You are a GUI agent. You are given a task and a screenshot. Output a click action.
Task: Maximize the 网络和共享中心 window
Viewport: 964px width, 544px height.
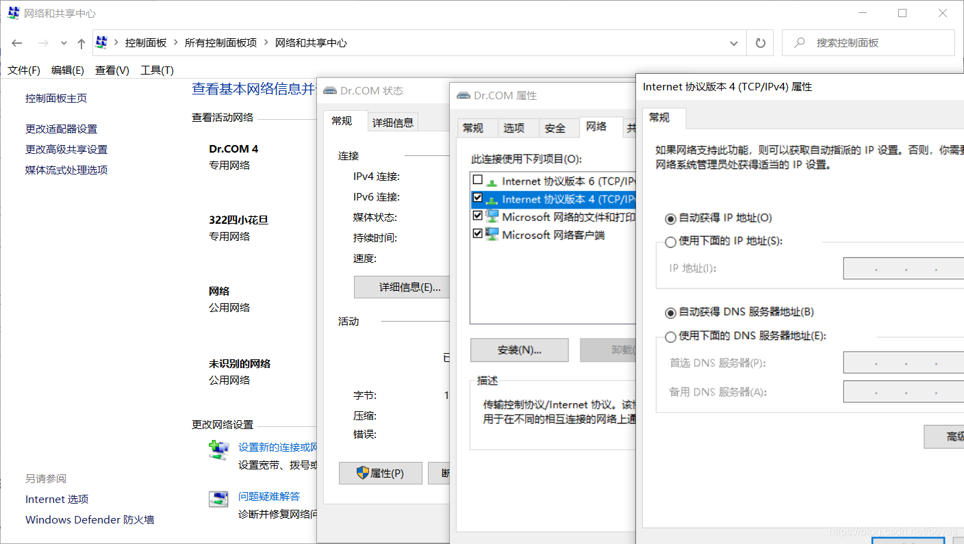[902, 13]
